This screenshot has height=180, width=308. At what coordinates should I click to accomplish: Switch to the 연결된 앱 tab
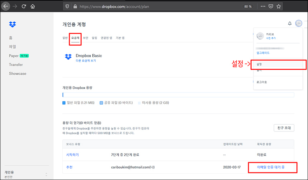click(x=106, y=38)
